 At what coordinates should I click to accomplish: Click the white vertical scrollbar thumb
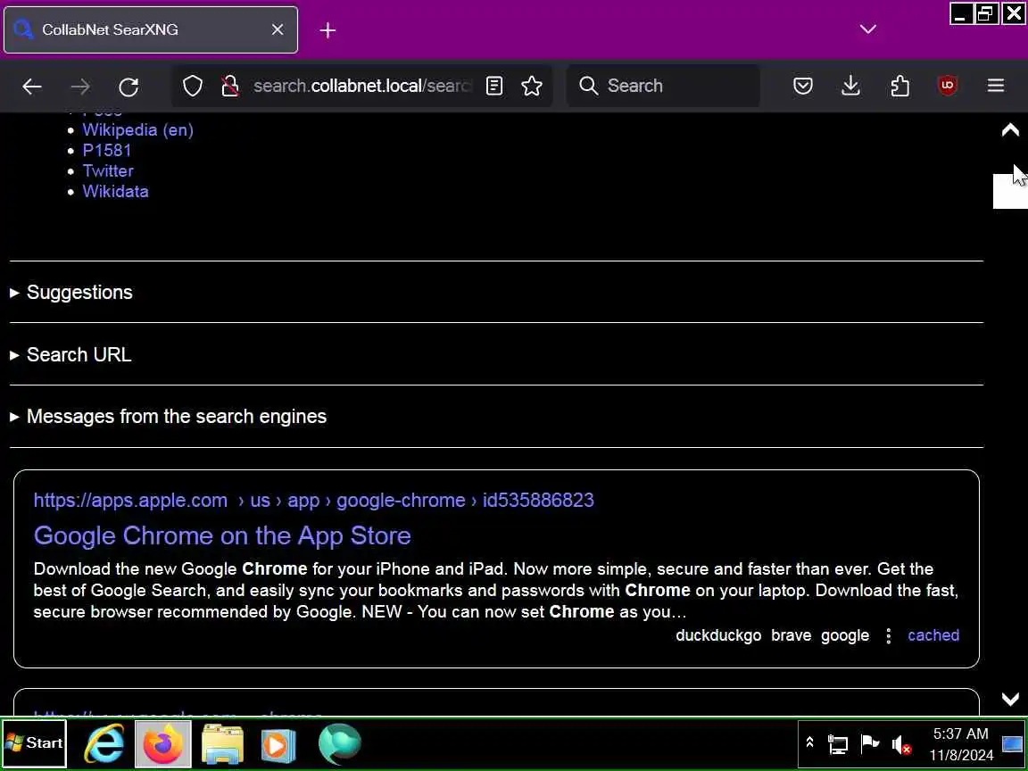click(x=1010, y=191)
